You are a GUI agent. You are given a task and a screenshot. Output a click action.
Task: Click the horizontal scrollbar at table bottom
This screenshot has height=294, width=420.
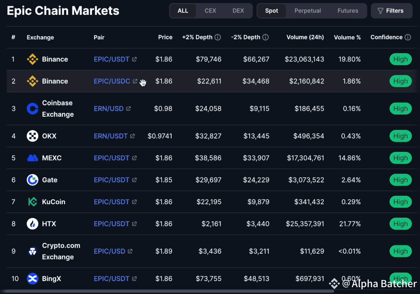point(169,291)
